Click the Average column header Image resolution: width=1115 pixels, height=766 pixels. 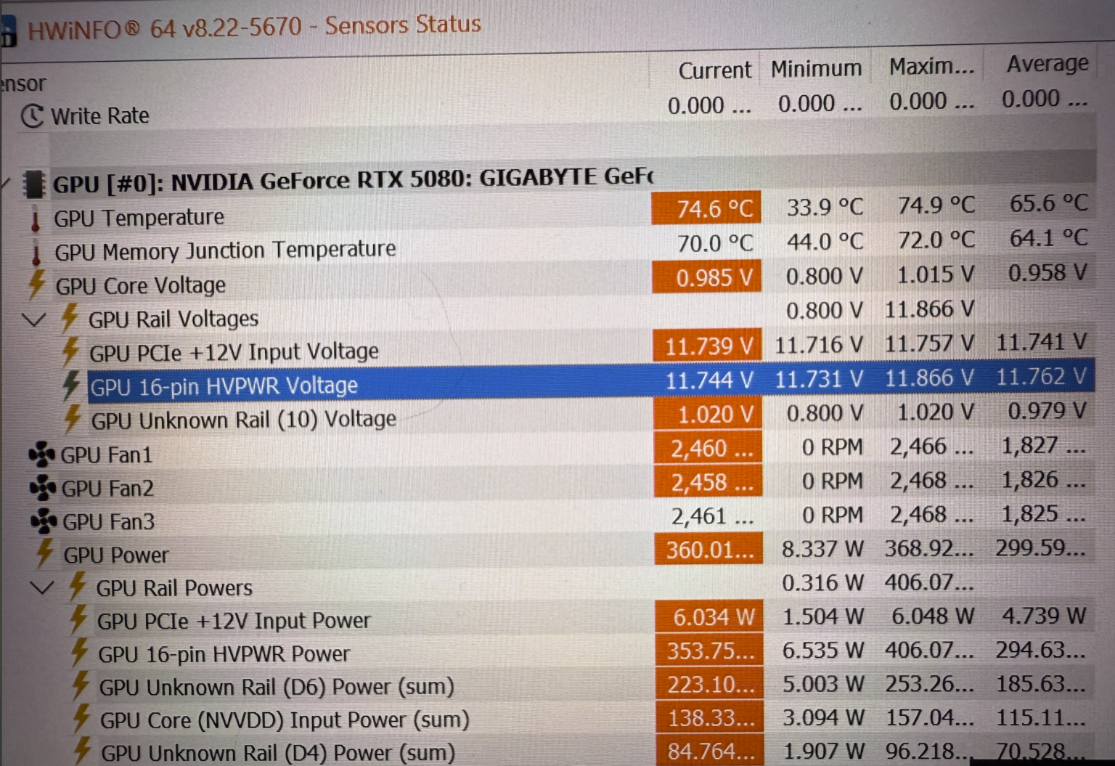[x=1047, y=64]
